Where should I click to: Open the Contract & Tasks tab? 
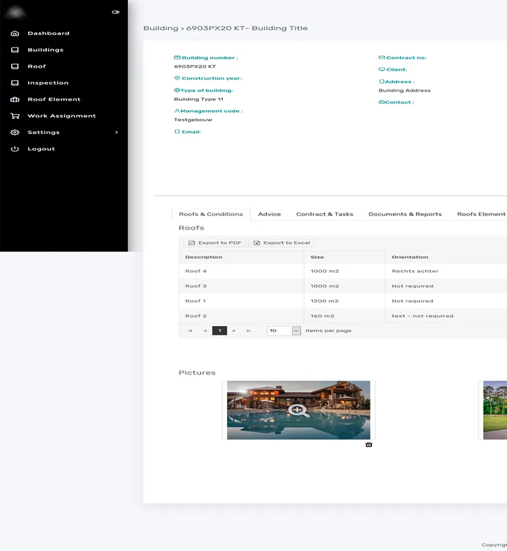click(324, 214)
